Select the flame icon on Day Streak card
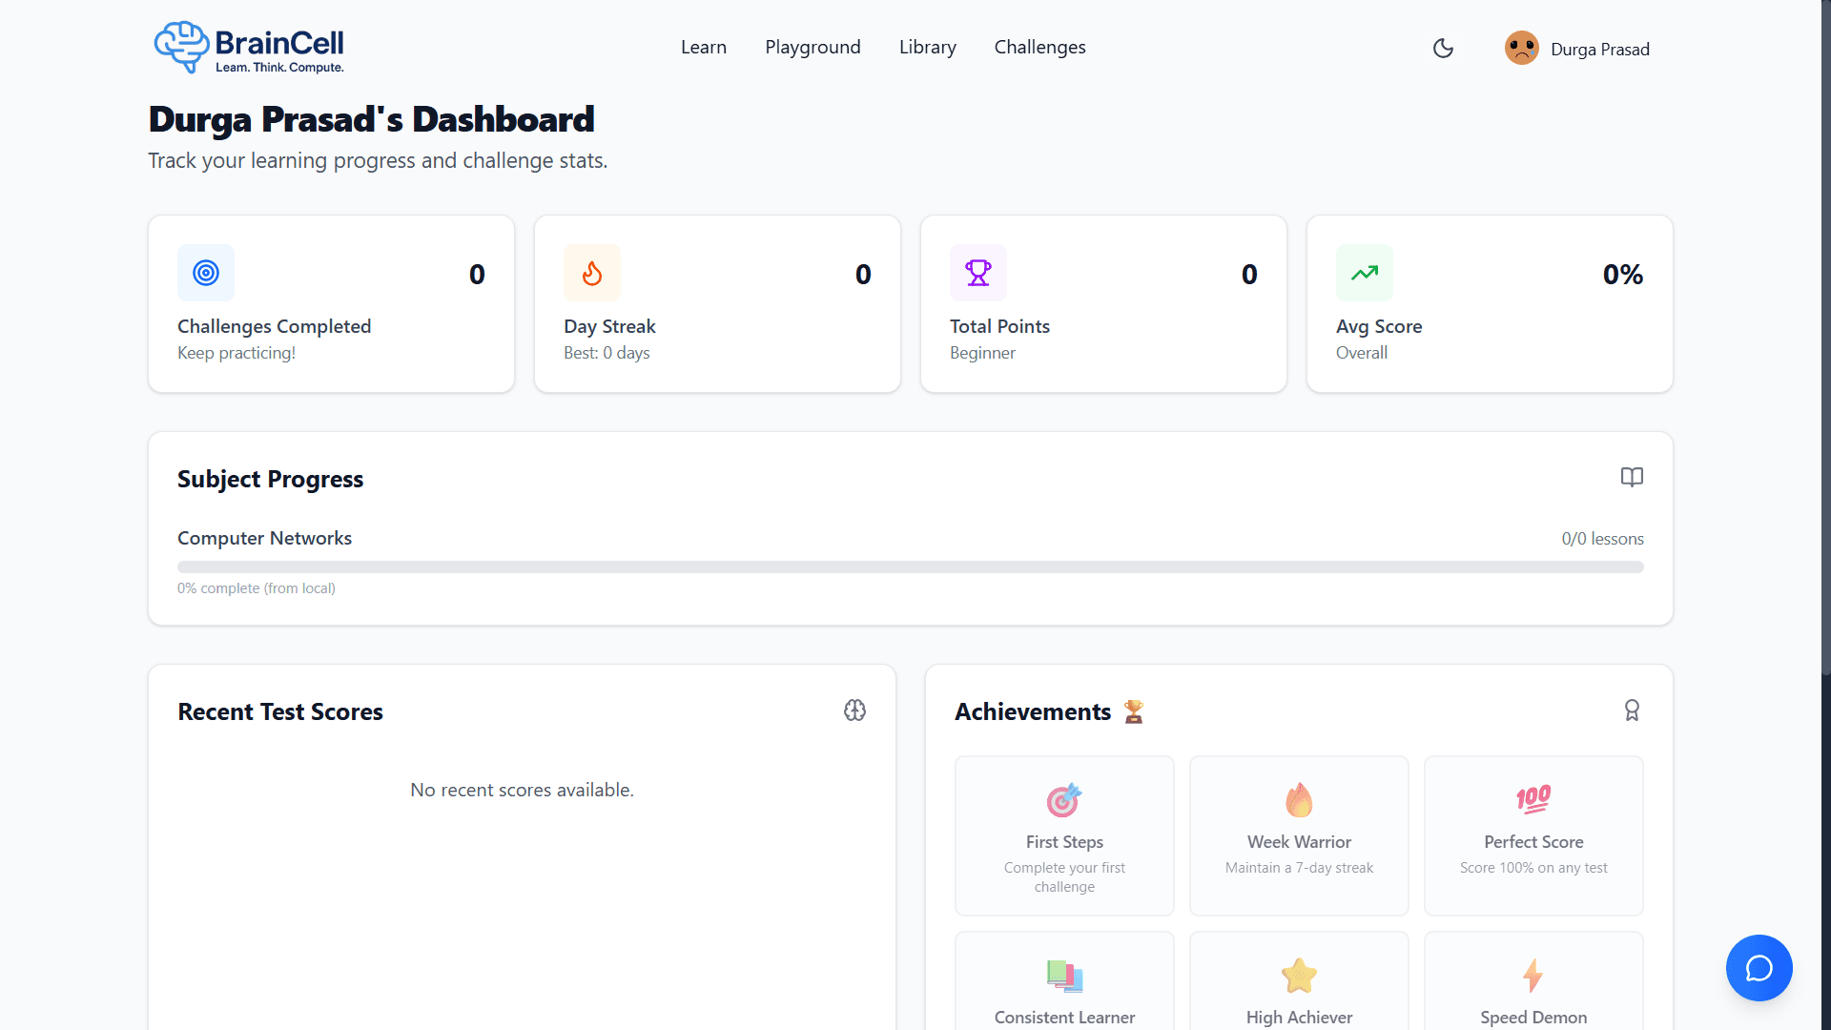 pyautogui.click(x=591, y=273)
